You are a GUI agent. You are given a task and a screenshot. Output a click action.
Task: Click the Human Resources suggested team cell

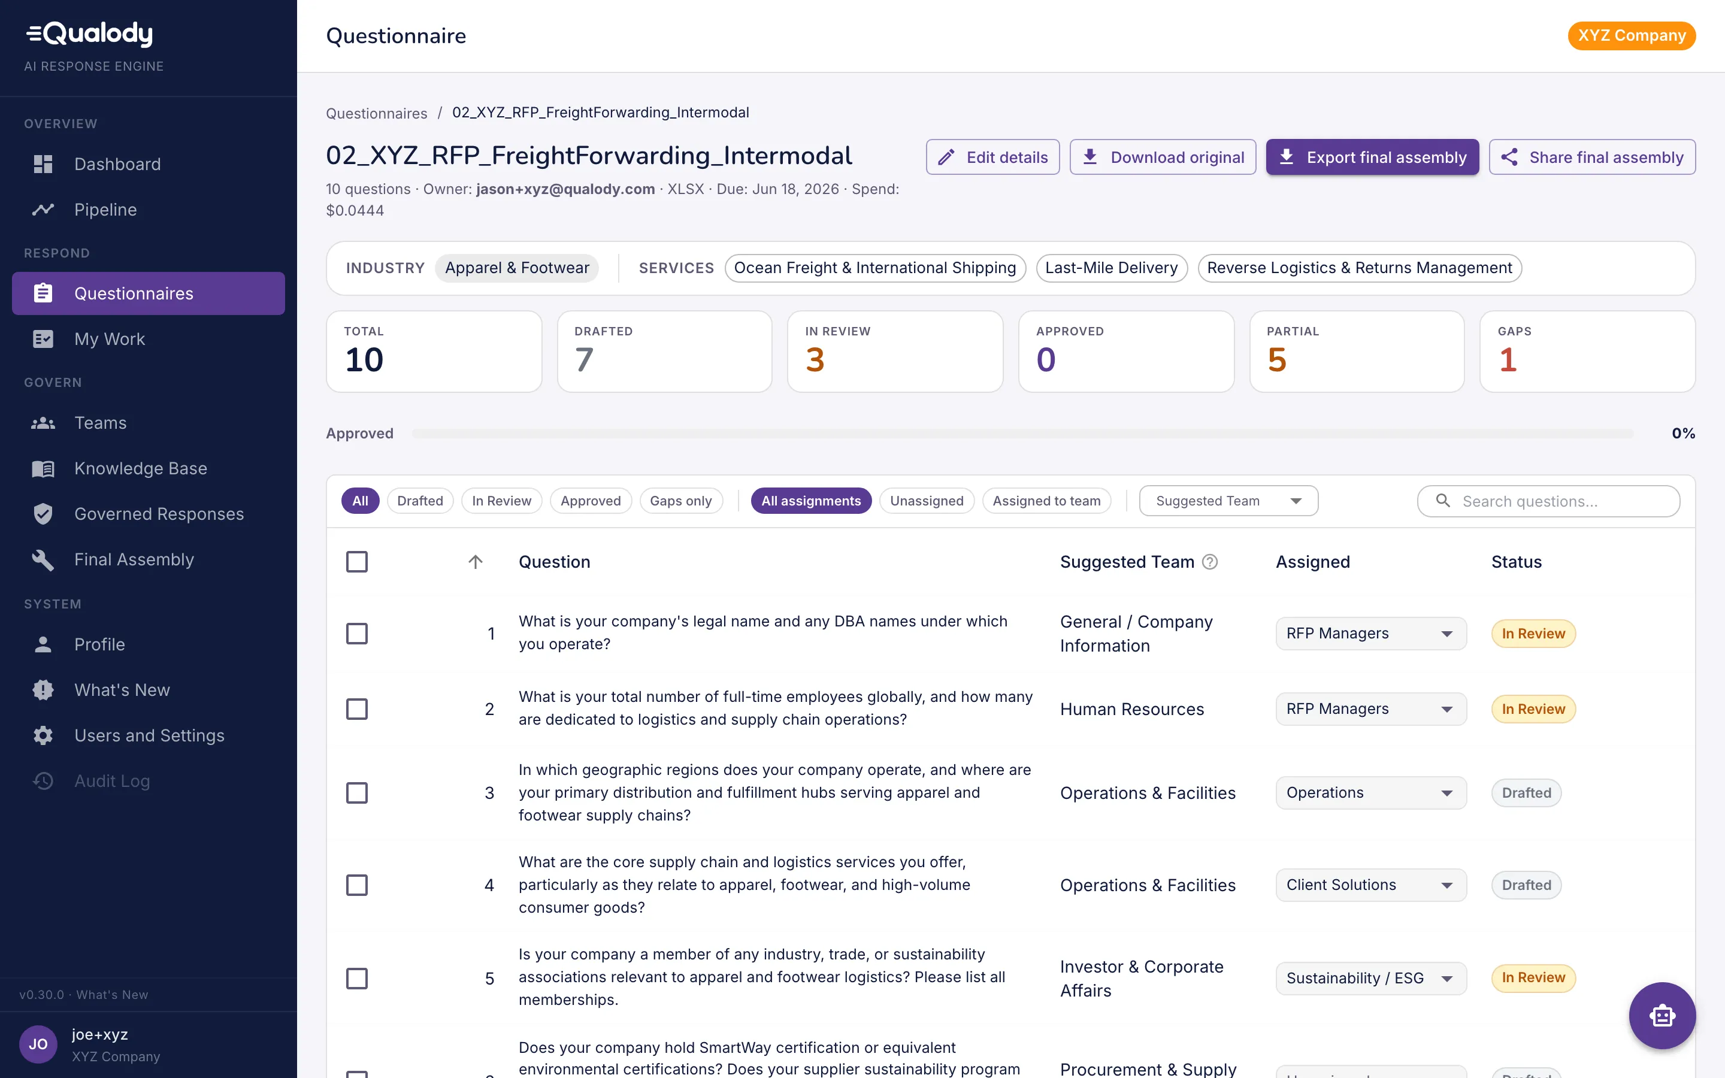click(x=1132, y=708)
